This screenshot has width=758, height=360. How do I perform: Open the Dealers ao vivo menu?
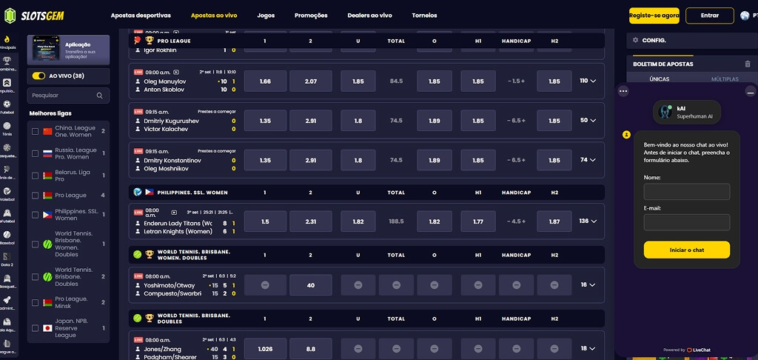coord(370,16)
